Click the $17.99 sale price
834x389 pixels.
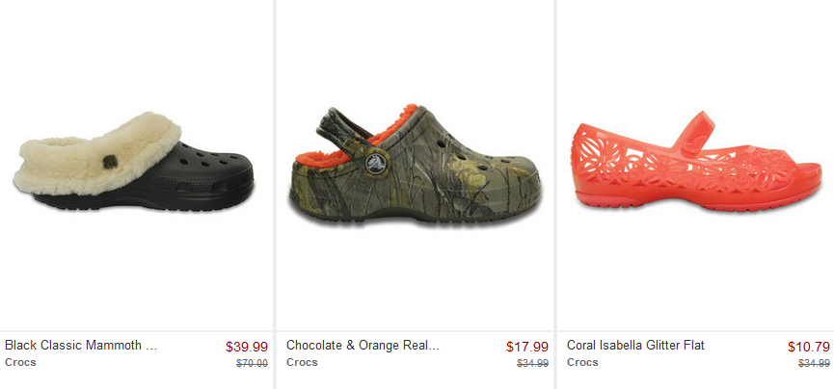click(x=527, y=347)
